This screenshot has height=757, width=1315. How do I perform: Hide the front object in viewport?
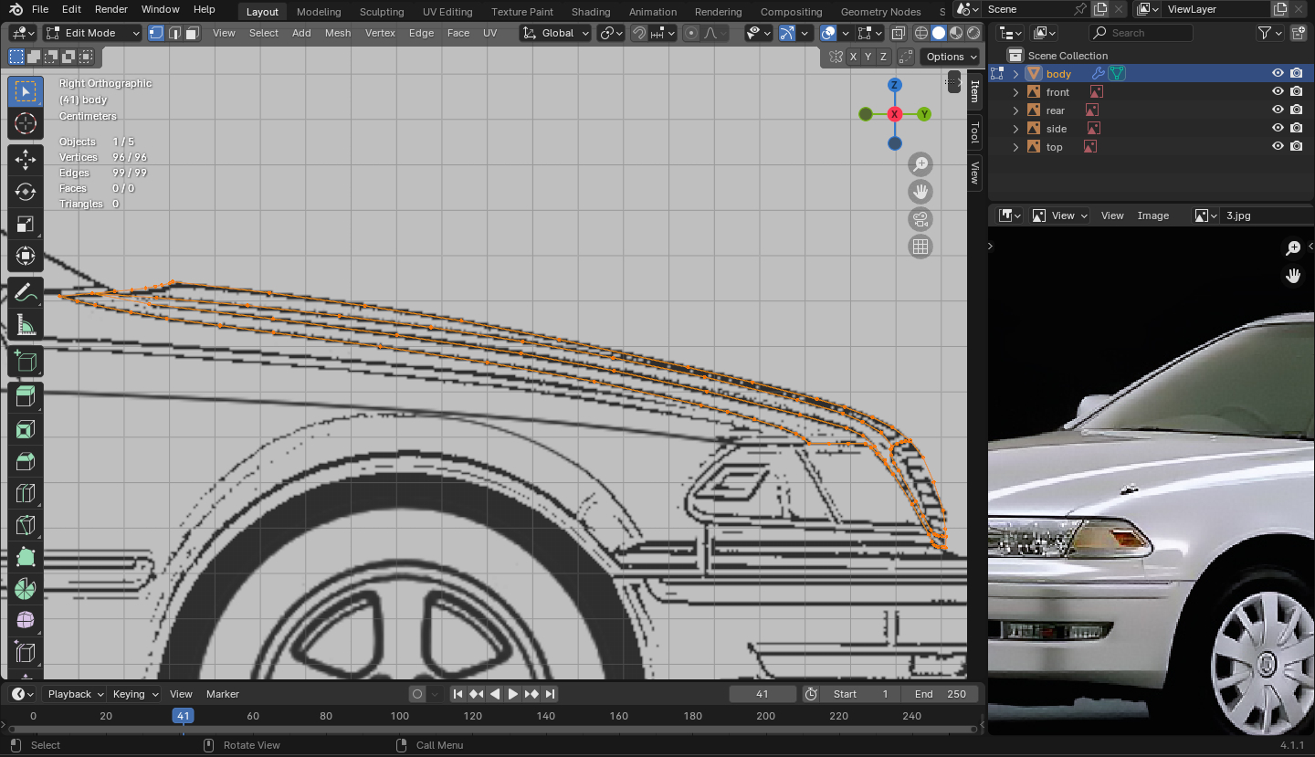(1278, 92)
